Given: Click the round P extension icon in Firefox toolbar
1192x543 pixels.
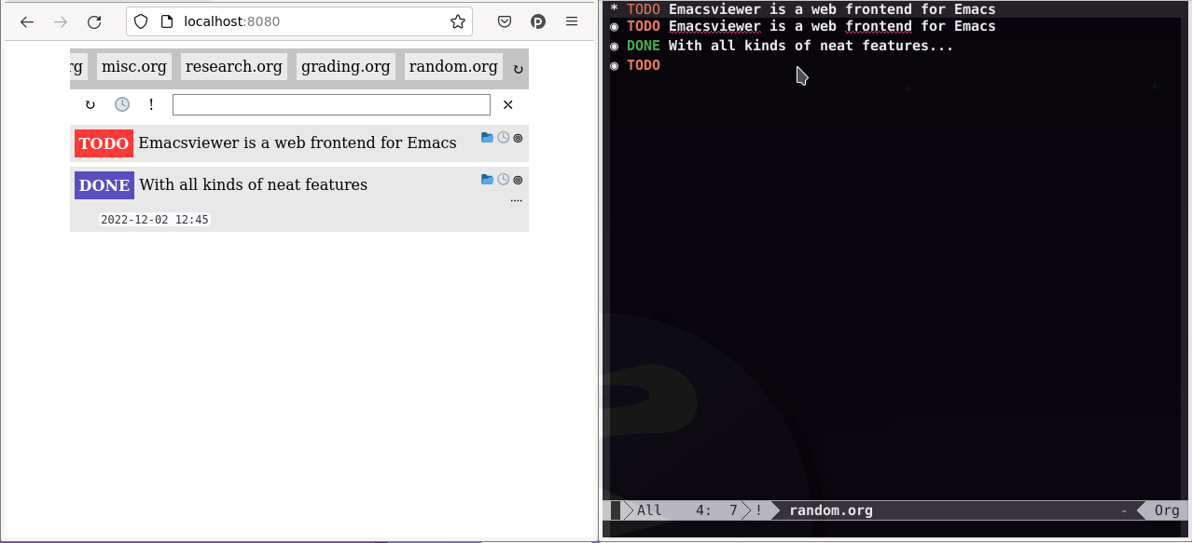Looking at the screenshot, I should pos(538,21).
